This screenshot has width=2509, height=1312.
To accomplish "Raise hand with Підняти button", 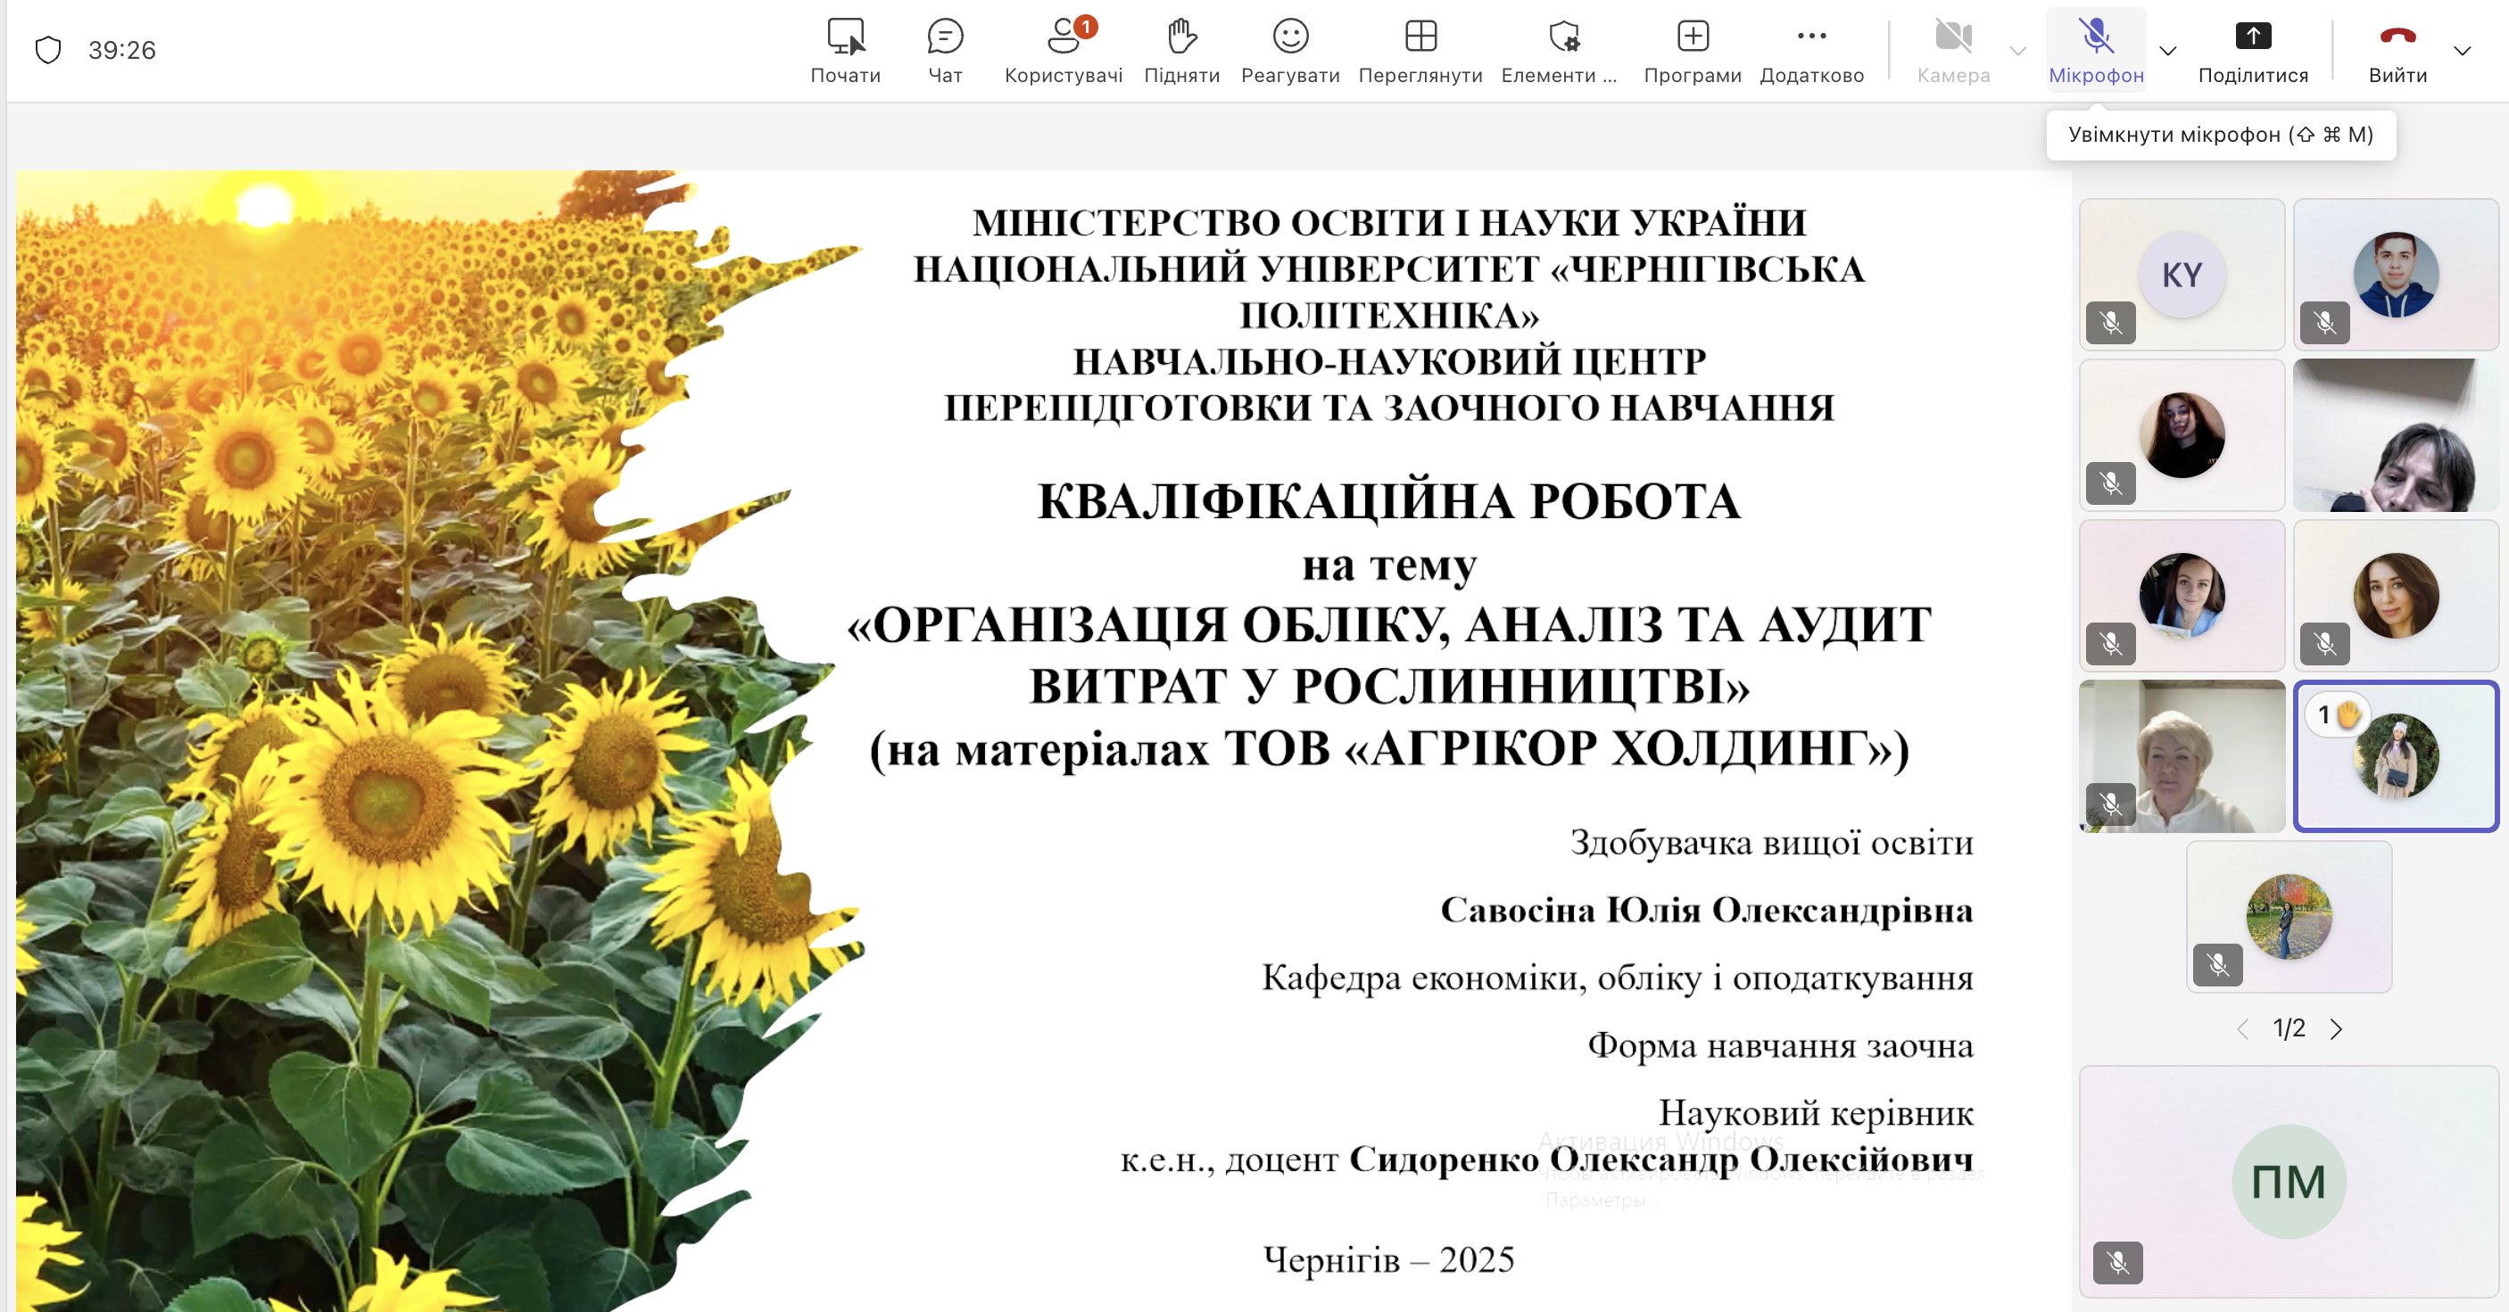I will [1180, 51].
